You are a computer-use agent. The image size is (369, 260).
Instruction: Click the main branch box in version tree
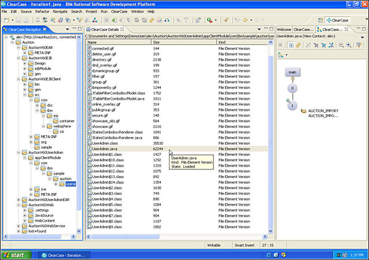[292, 72]
